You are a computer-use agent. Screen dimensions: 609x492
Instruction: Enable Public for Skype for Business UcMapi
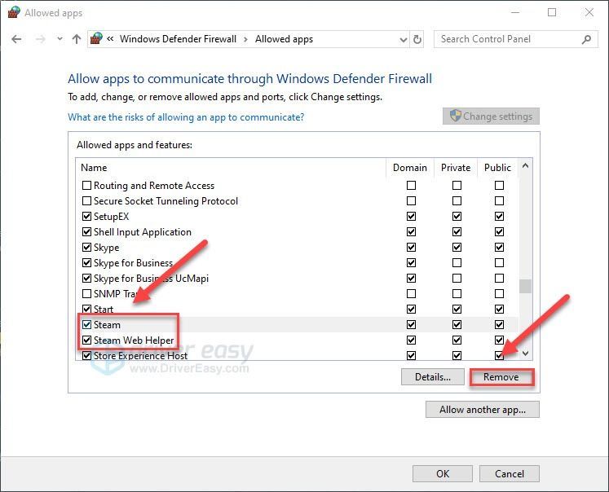[499, 279]
